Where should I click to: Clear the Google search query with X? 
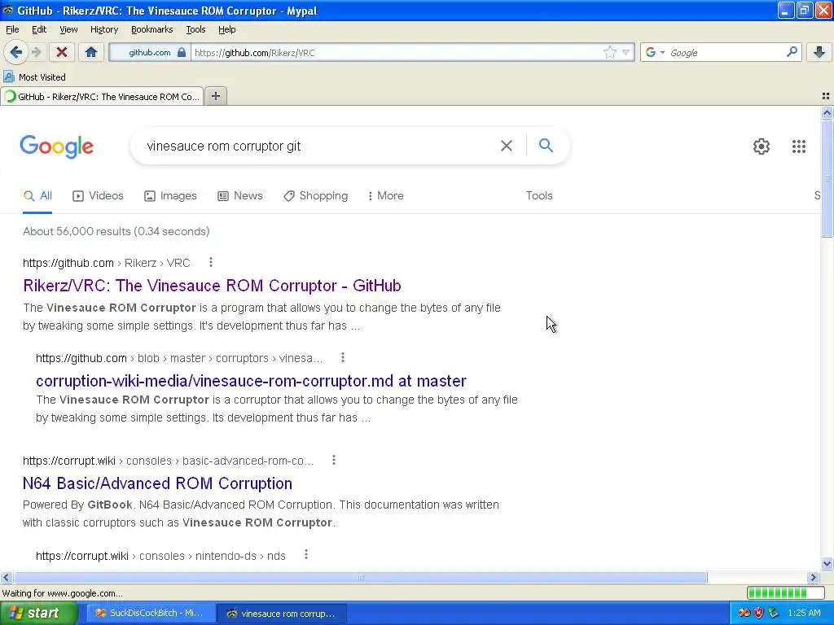[x=507, y=146]
